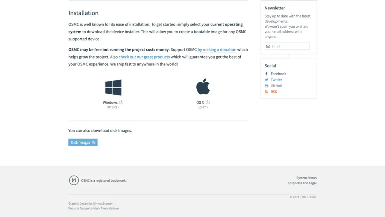Screen dimensions: 385x217
Task: Select the OS X installer label
Action: (200, 102)
